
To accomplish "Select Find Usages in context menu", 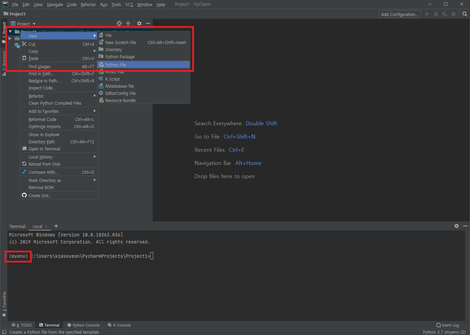I will click(59, 66).
